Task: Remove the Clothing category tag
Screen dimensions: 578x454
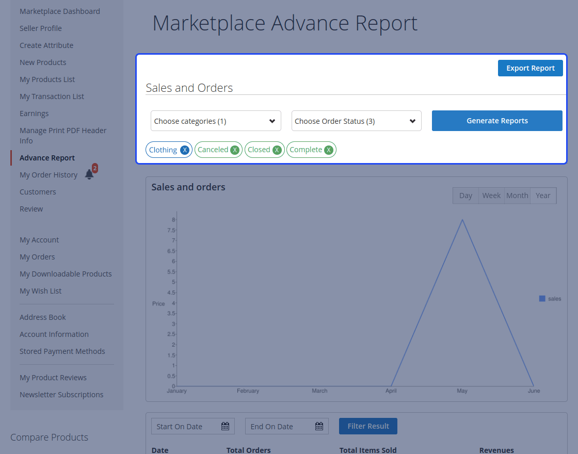Action: (185, 150)
